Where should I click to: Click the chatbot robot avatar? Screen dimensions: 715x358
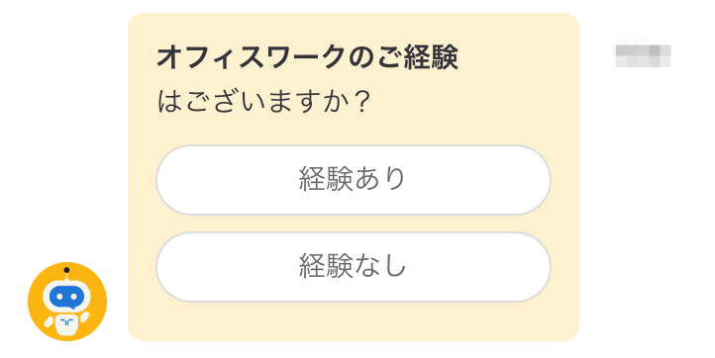click(67, 302)
